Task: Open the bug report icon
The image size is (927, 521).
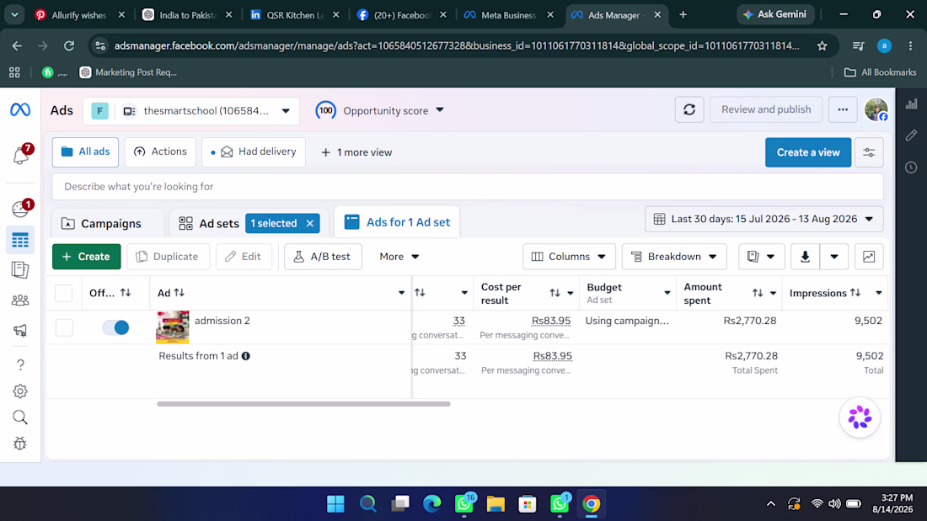Action: [20, 444]
